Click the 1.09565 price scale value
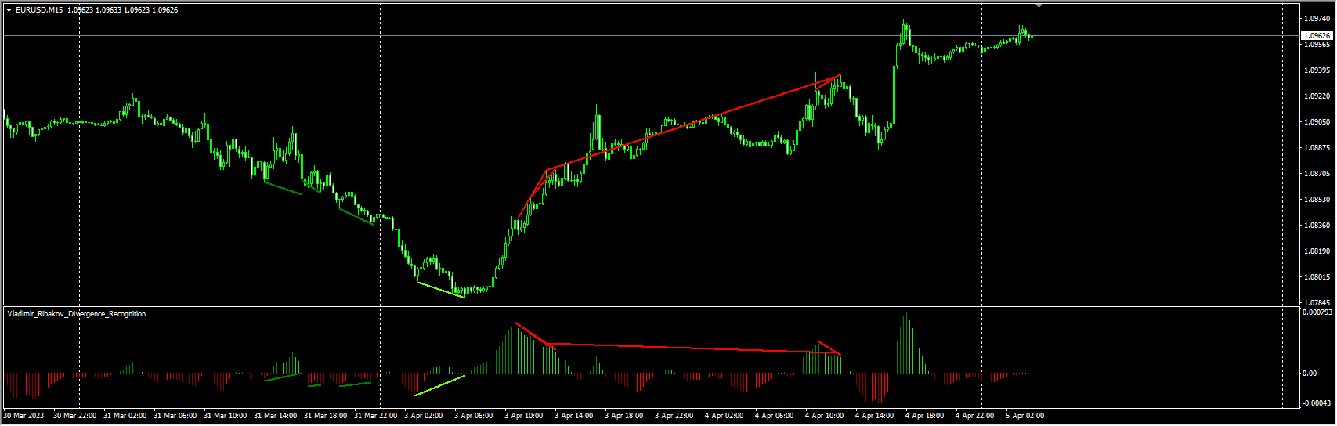The height and width of the screenshot is (426, 1337). tap(1317, 45)
